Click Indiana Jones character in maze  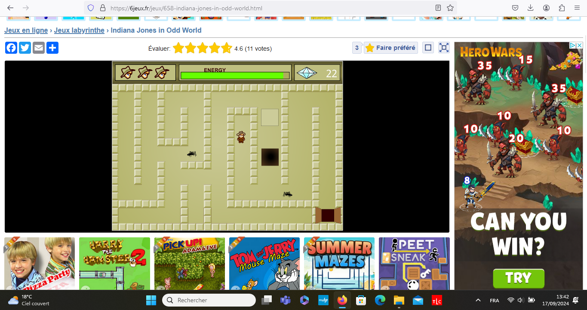241,137
